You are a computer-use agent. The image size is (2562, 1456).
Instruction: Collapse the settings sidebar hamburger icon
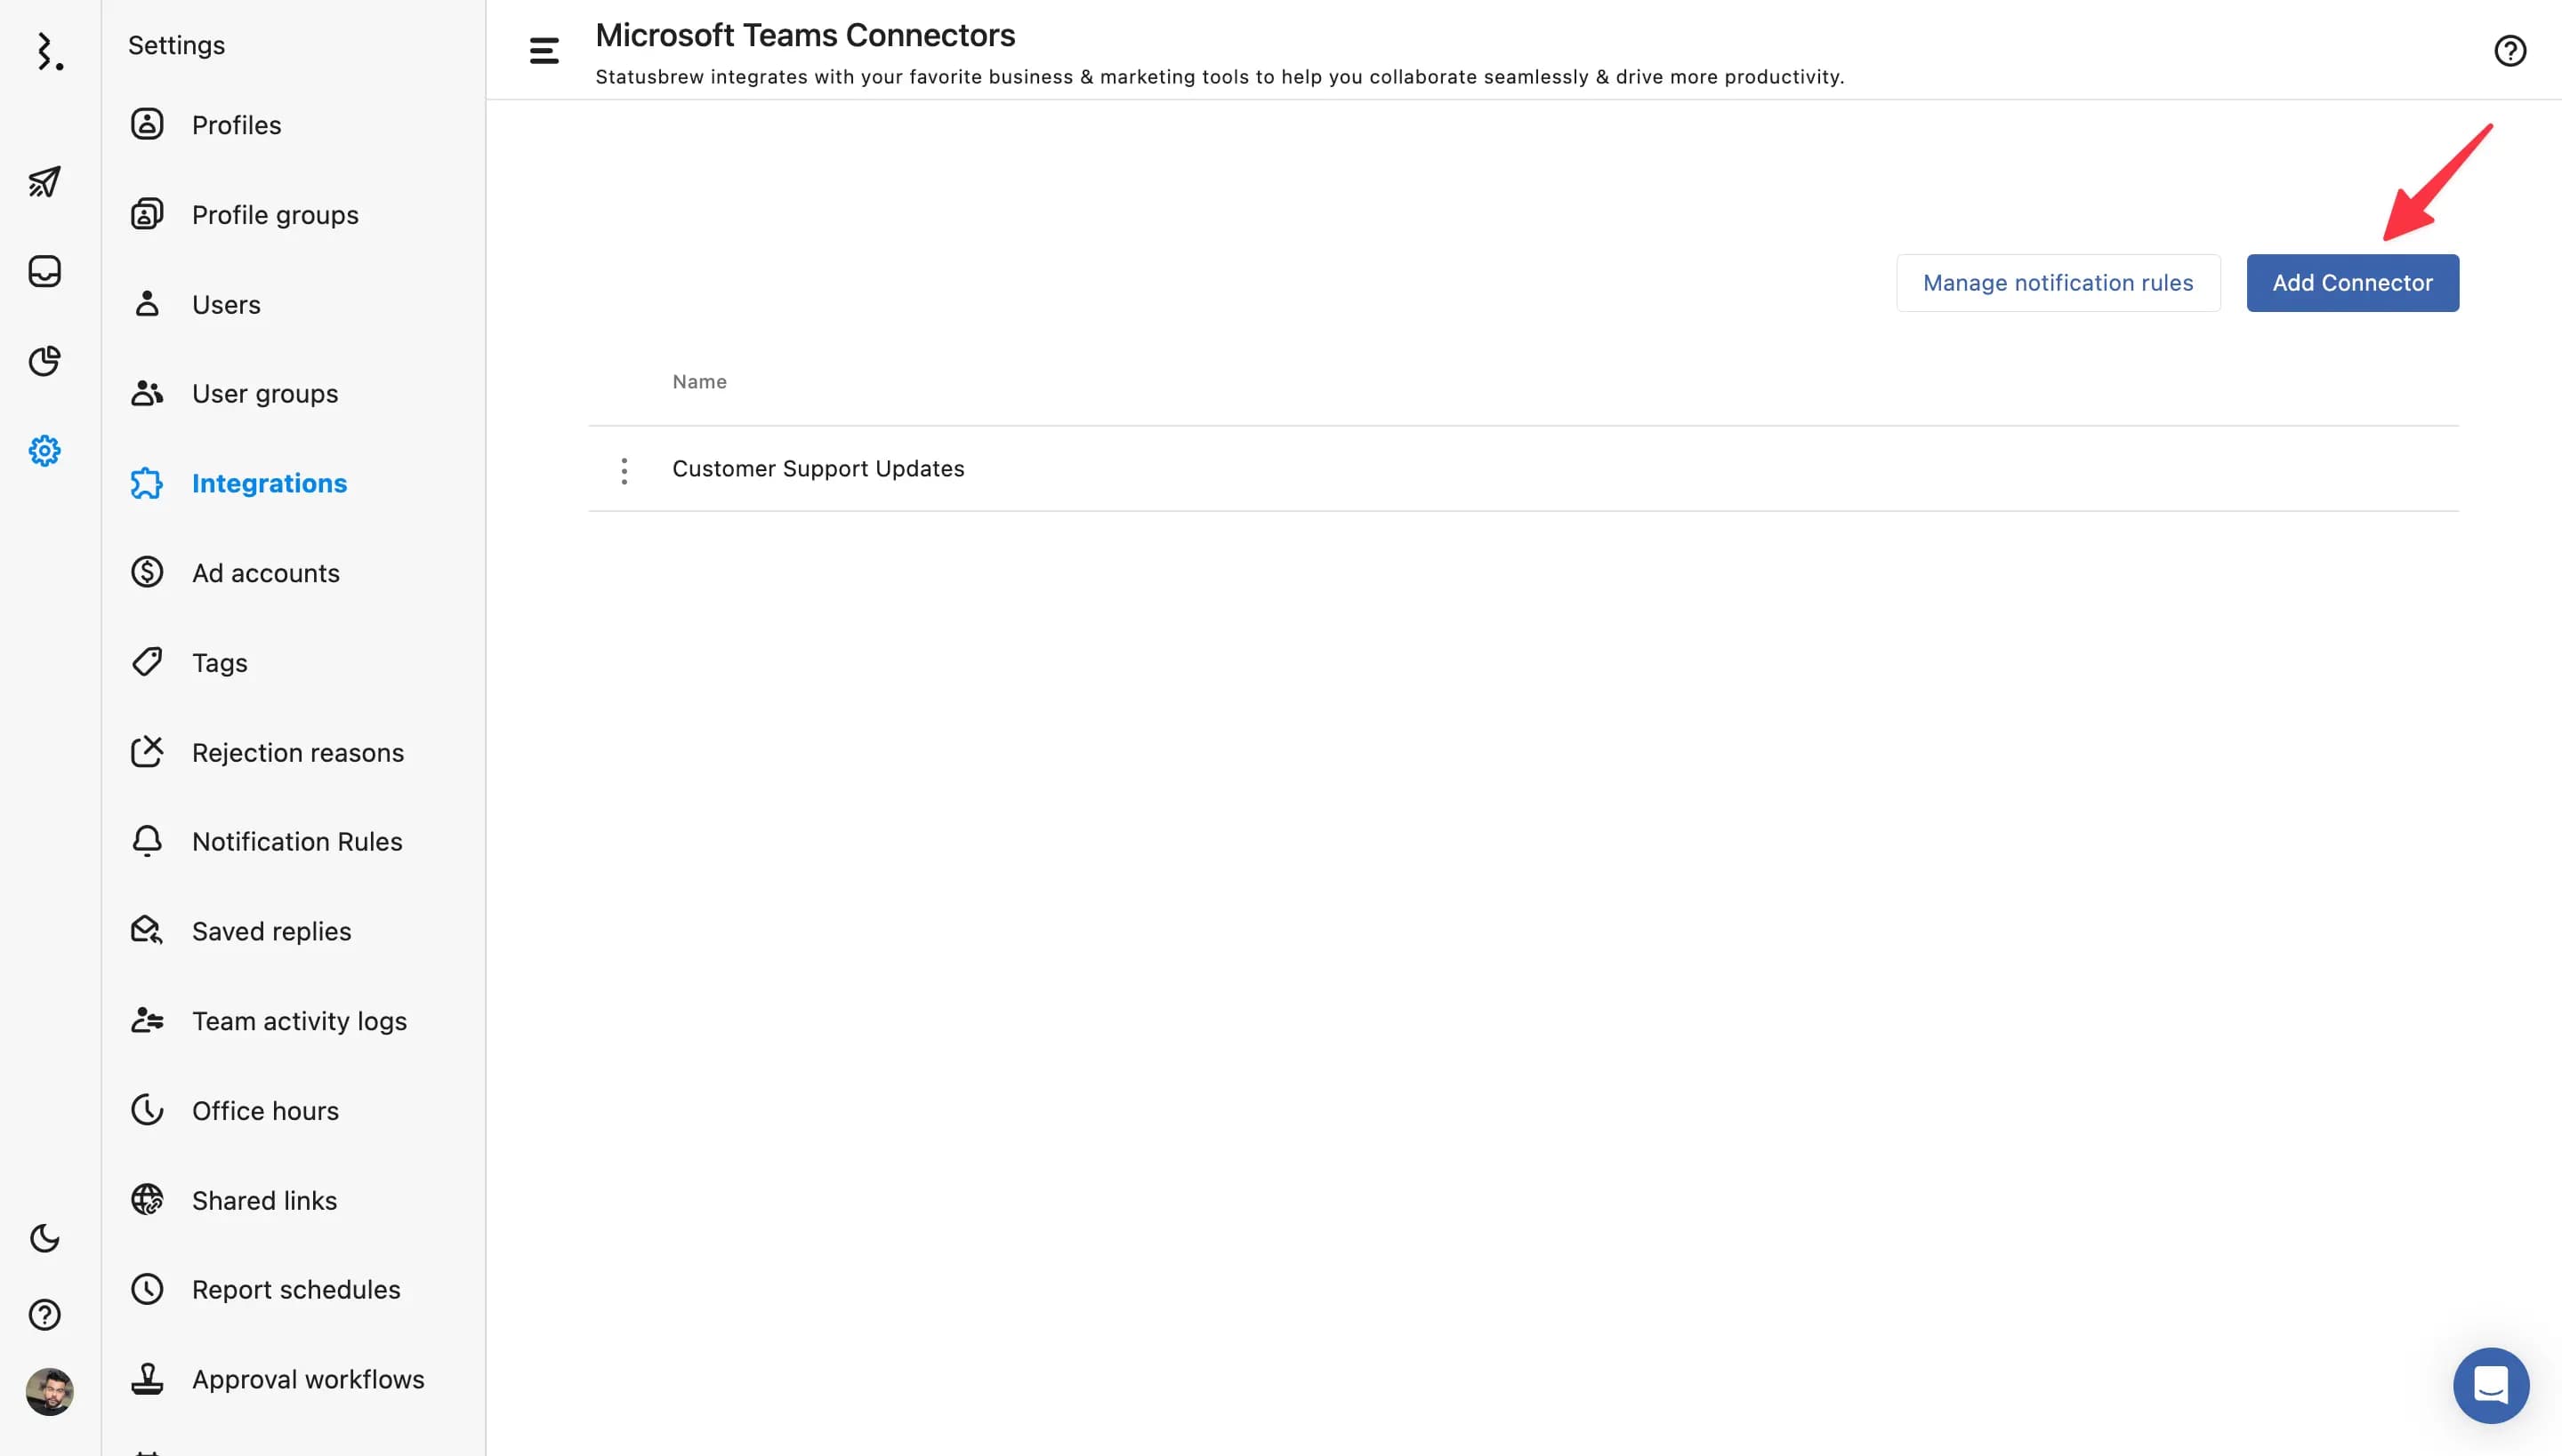[544, 51]
